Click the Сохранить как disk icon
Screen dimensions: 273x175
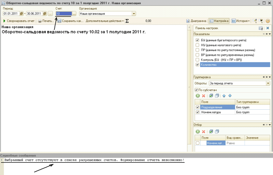tap(59, 21)
